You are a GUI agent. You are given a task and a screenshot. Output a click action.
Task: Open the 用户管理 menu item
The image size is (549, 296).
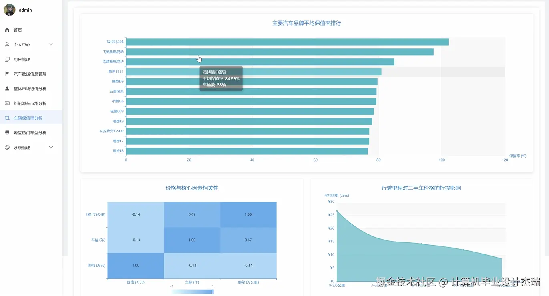point(31,59)
